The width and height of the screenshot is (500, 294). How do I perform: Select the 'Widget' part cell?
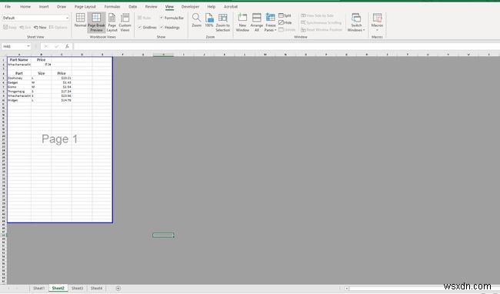click(19, 100)
